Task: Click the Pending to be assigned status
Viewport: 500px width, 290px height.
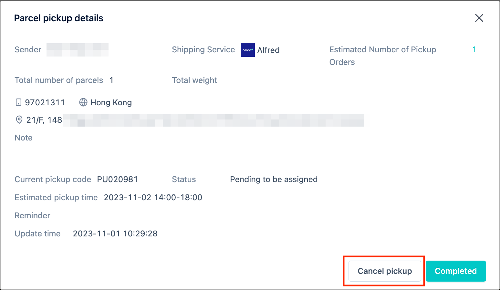Action: pos(274,179)
